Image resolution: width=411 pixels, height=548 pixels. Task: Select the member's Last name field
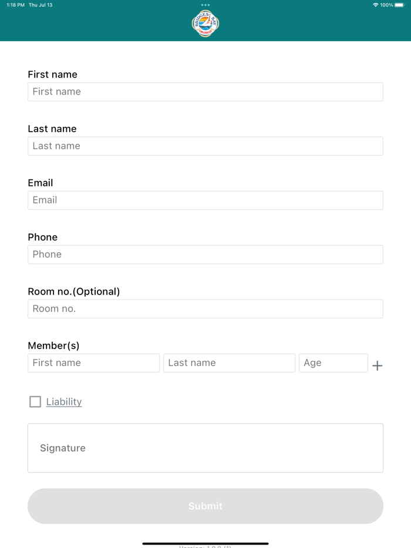click(x=229, y=363)
